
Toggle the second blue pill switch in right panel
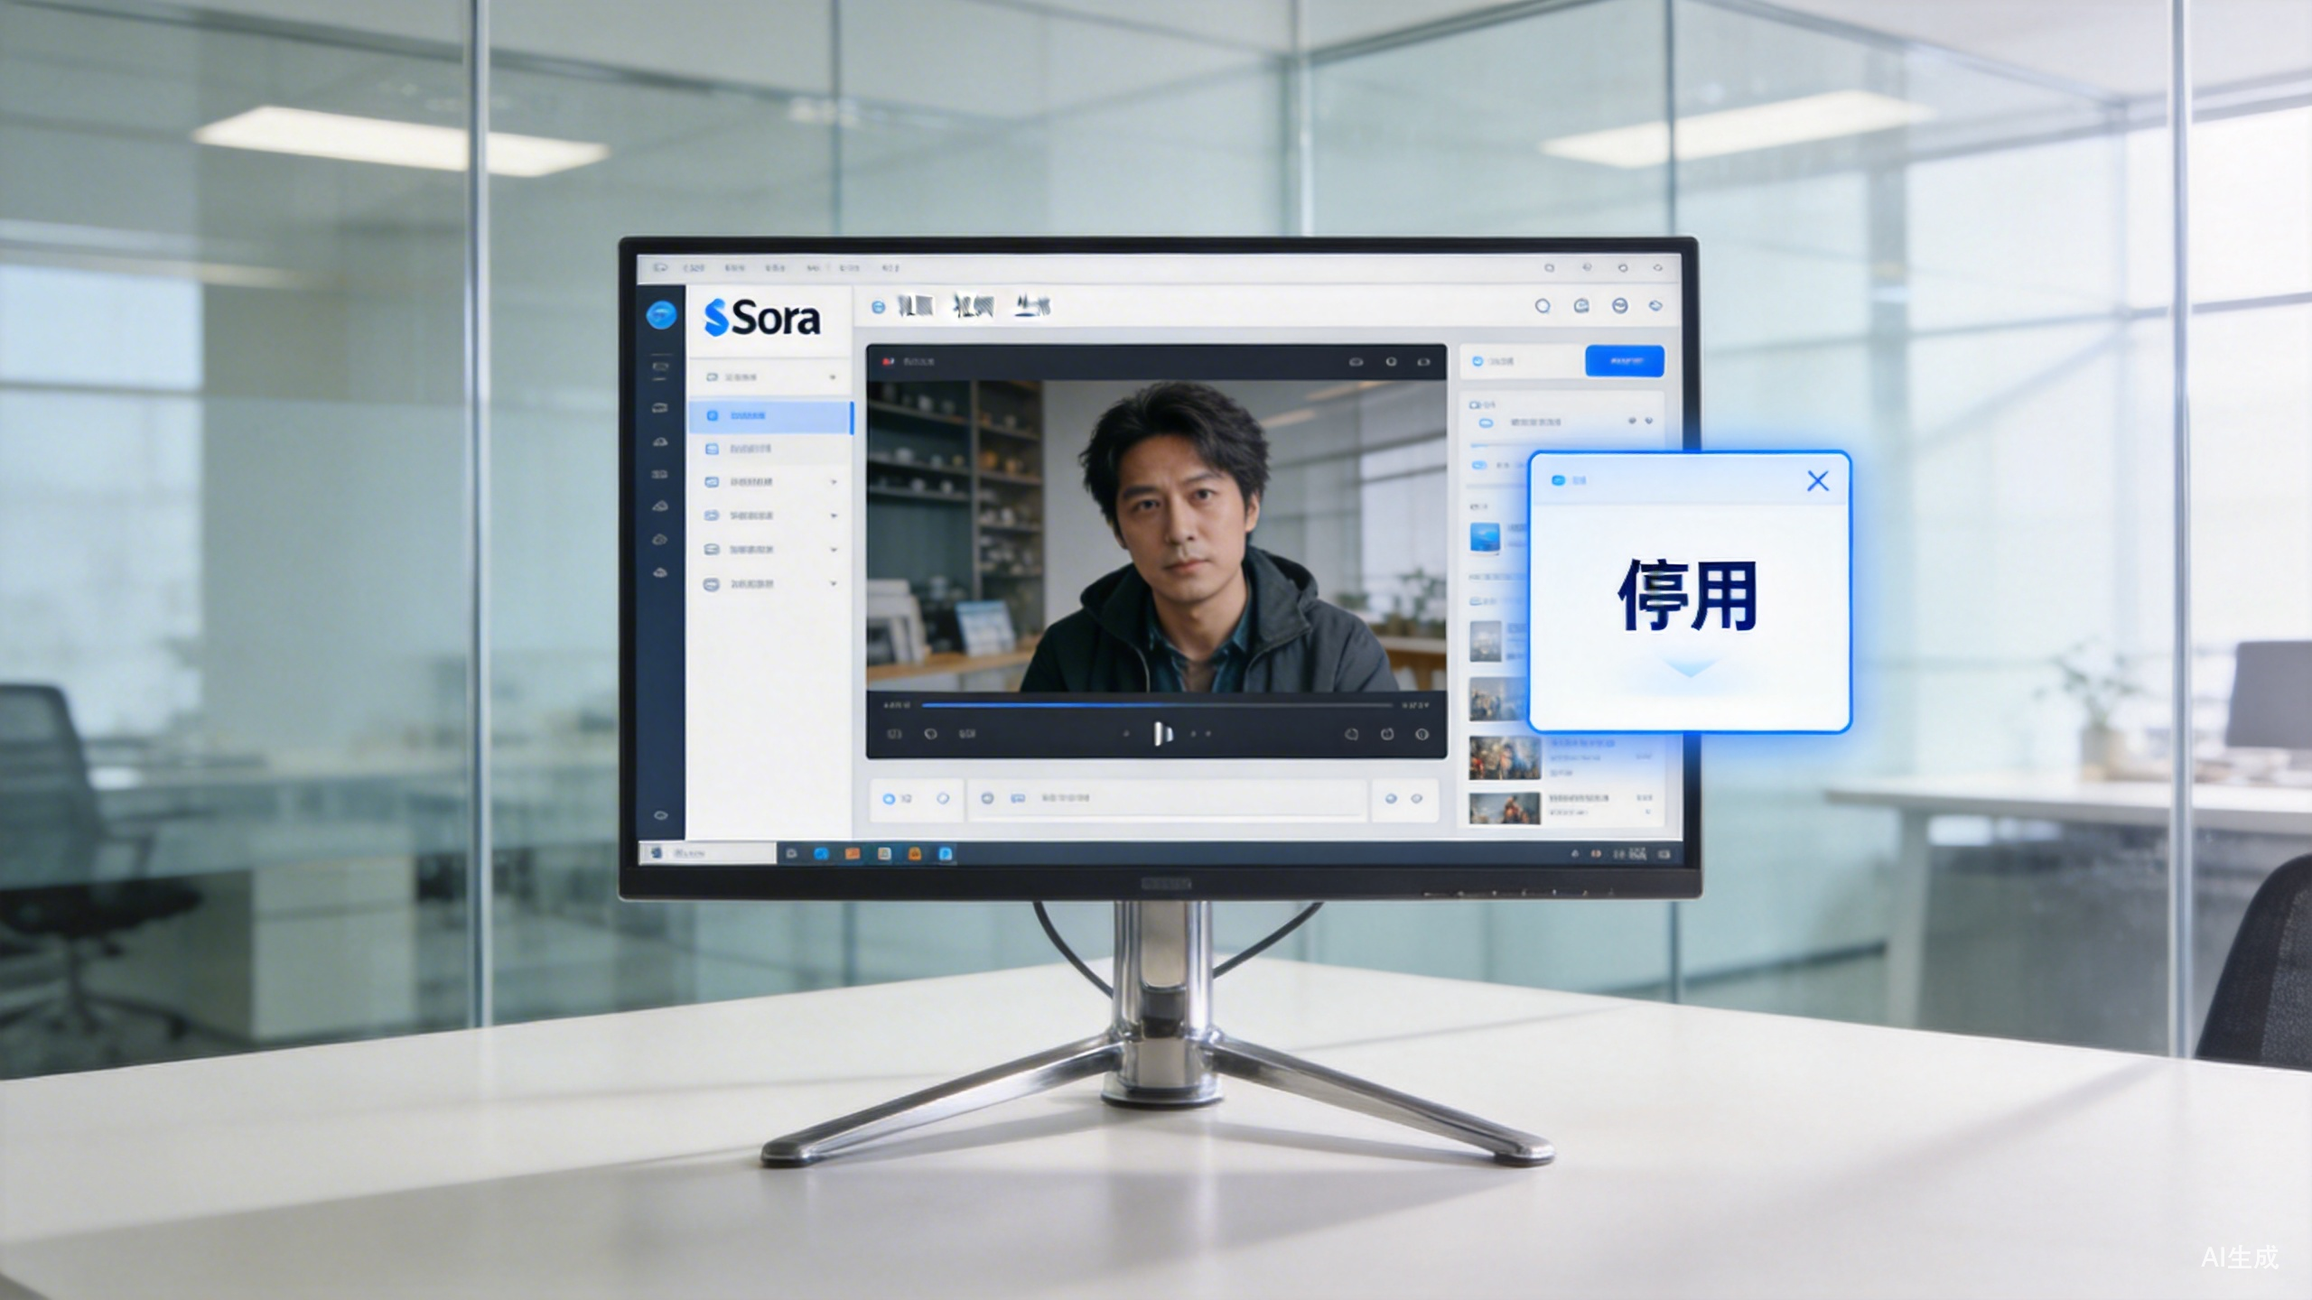(x=1479, y=465)
